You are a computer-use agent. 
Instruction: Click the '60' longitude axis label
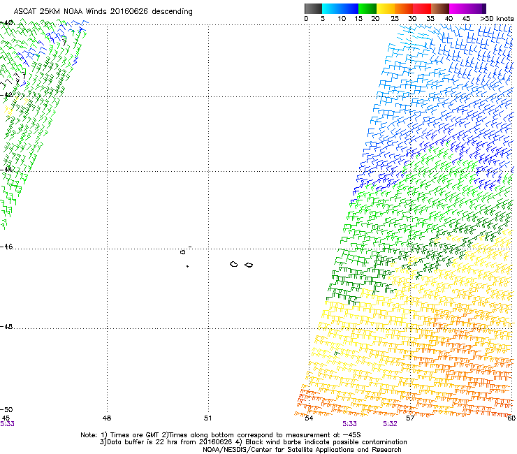(x=511, y=418)
